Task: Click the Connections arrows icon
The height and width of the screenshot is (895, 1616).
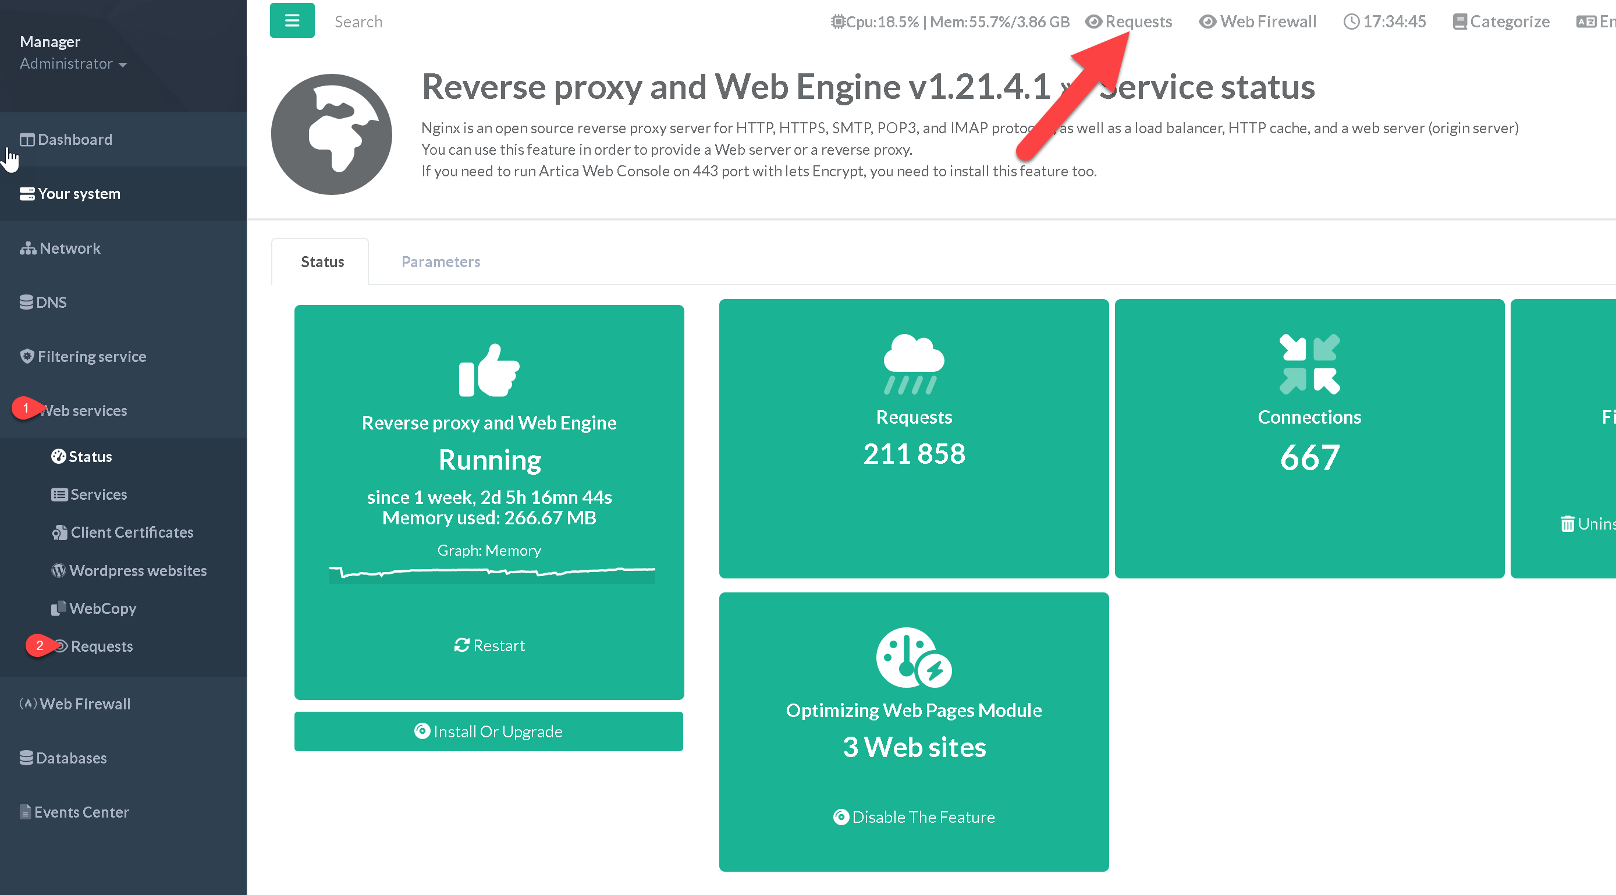Action: click(x=1309, y=364)
